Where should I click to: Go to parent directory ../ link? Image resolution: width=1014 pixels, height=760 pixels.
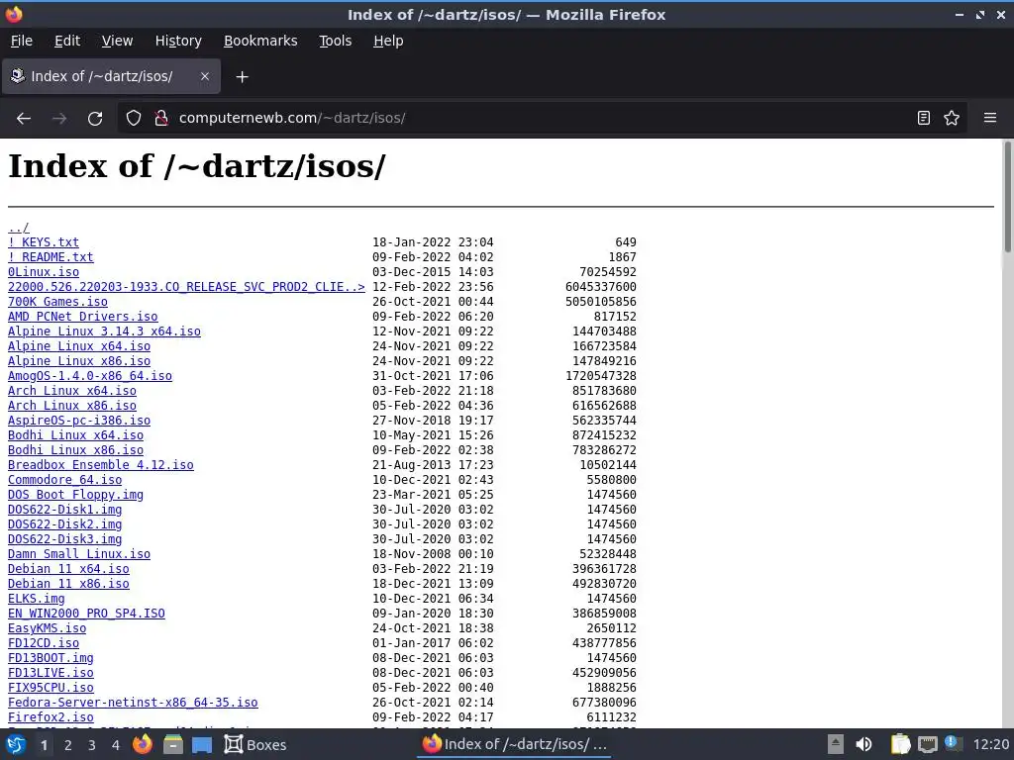pyautogui.click(x=18, y=228)
